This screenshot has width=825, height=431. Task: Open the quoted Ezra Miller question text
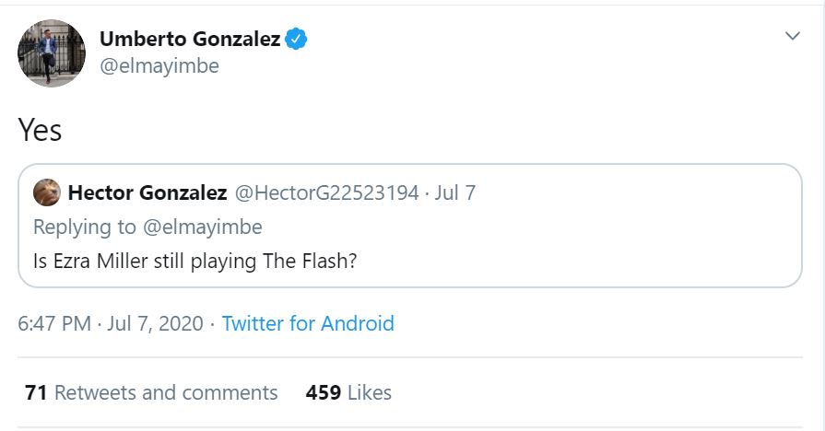pos(194,260)
